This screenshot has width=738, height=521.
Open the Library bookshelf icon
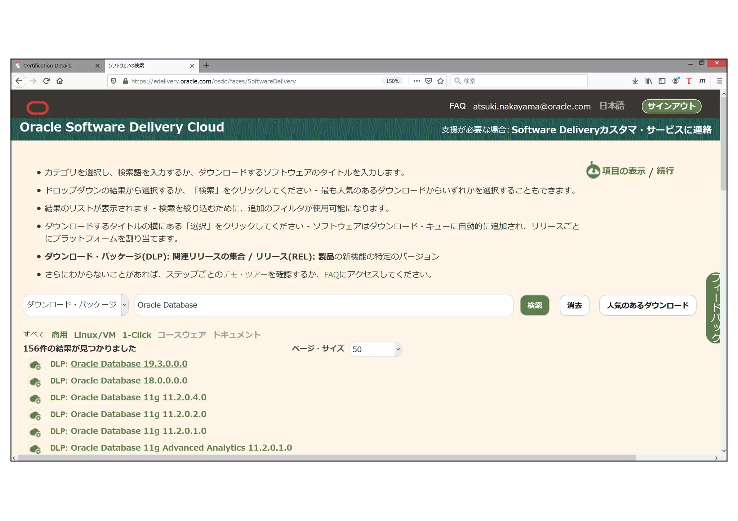[x=649, y=81]
